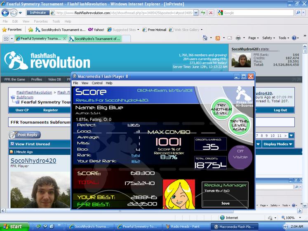Open the Display Modes dropdown
Screen dimensions: 308x231
coord(277,144)
